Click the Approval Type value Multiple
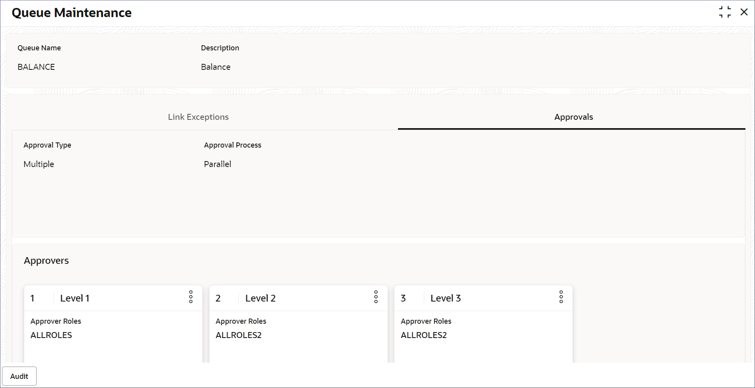The width and height of the screenshot is (755, 388). point(39,164)
